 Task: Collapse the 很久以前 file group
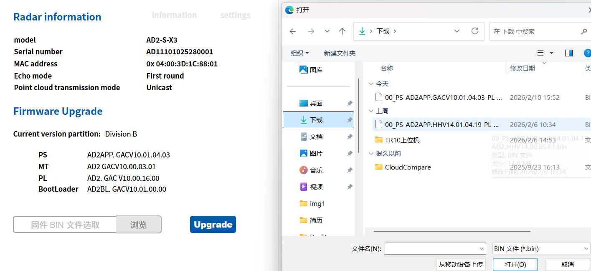(371, 153)
